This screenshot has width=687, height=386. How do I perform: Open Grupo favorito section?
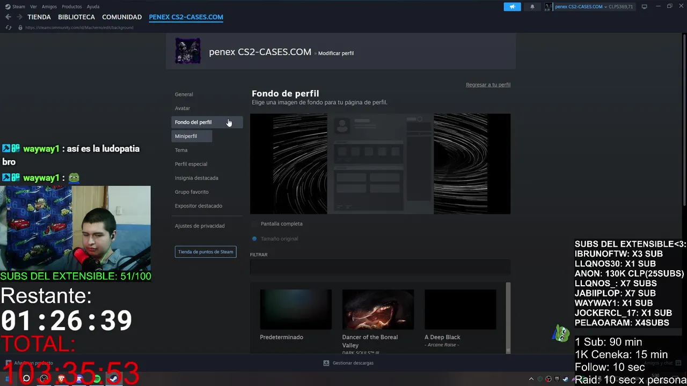click(x=192, y=192)
